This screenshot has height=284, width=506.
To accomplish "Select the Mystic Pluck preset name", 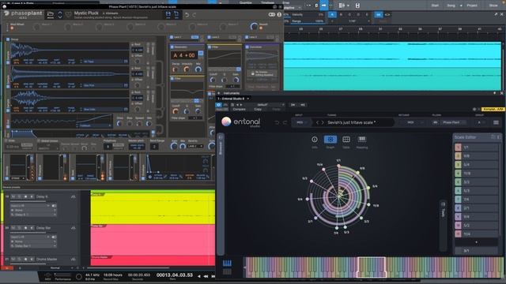I will tap(86, 13).
